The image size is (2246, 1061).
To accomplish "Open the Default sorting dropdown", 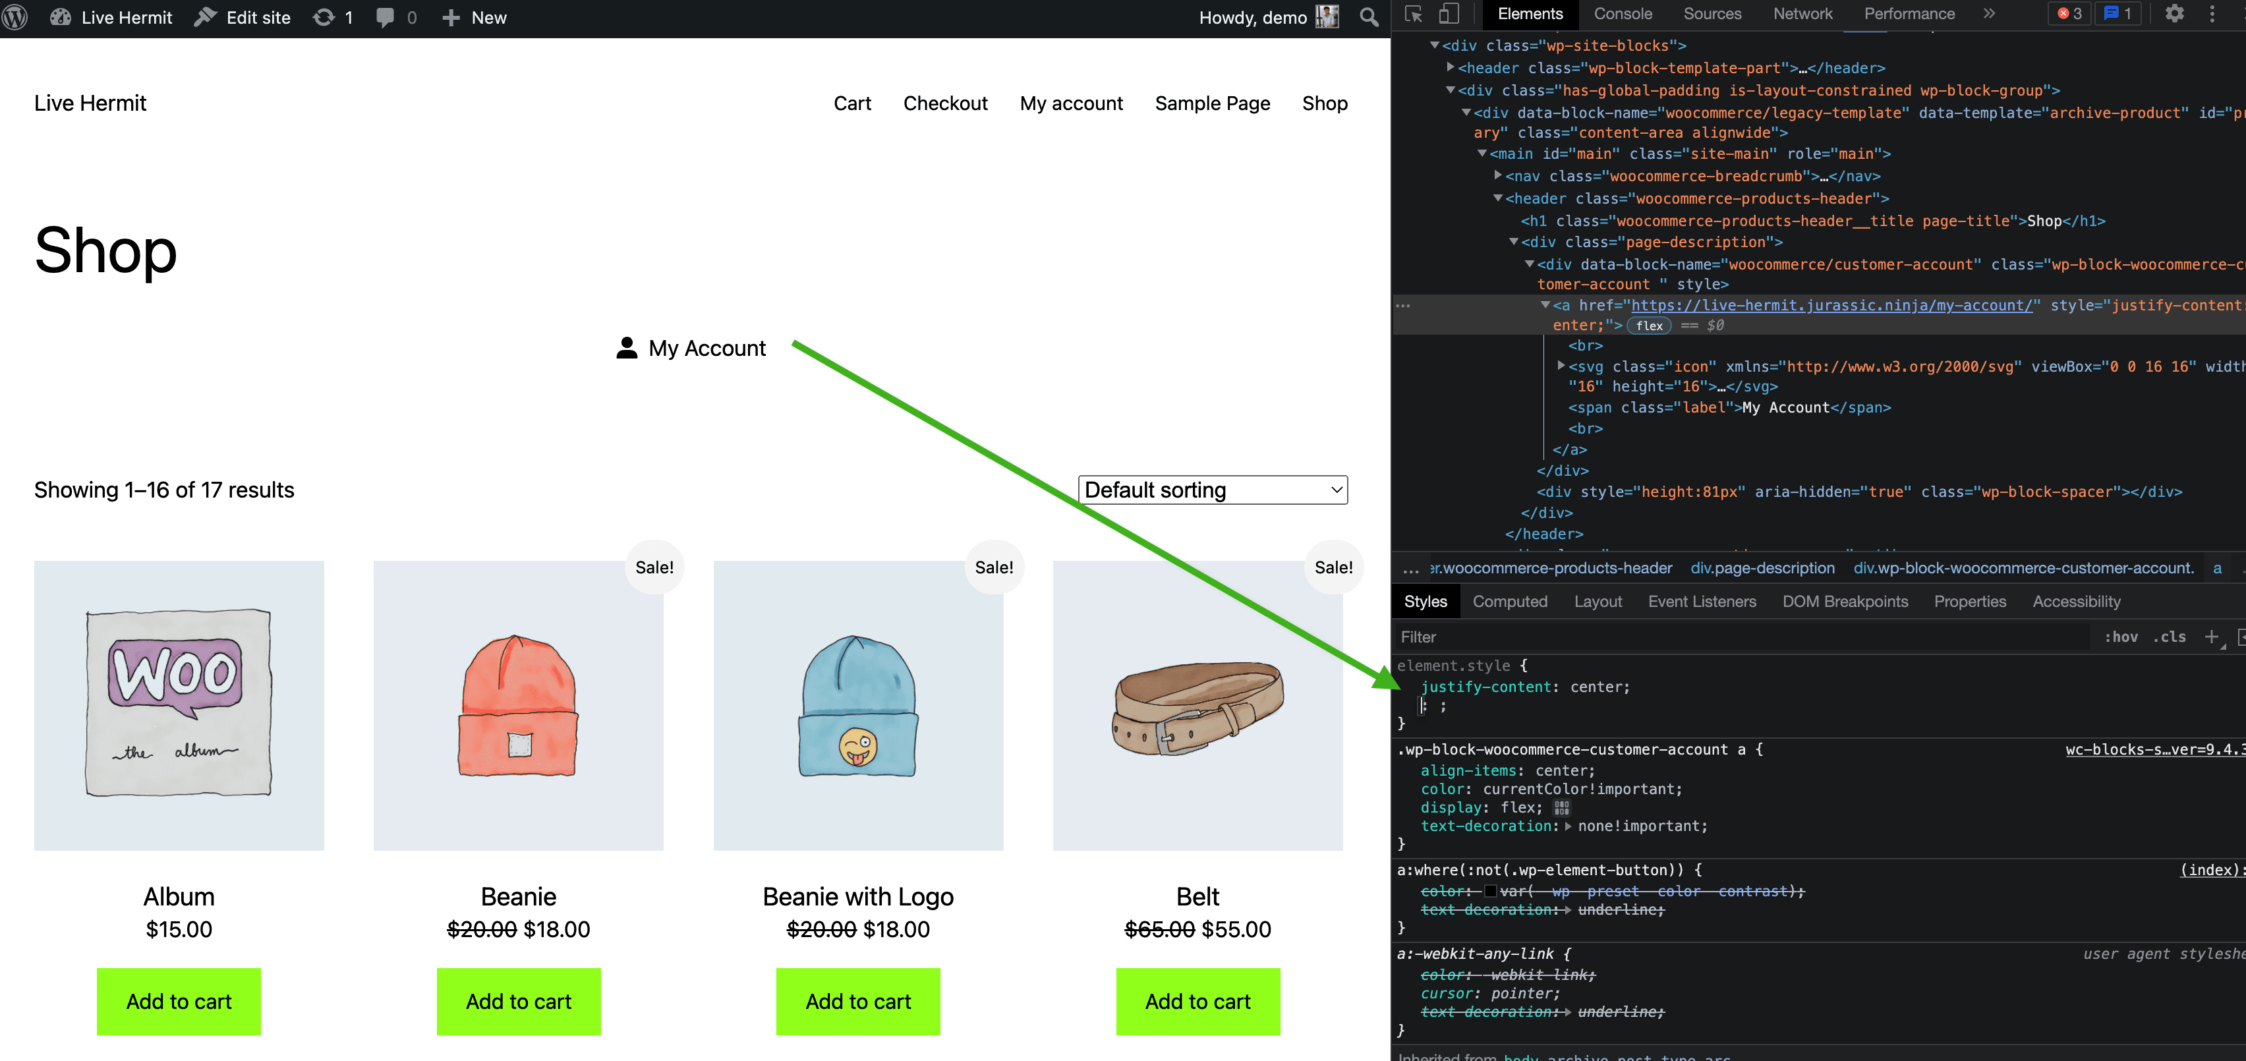I will tap(1213, 489).
